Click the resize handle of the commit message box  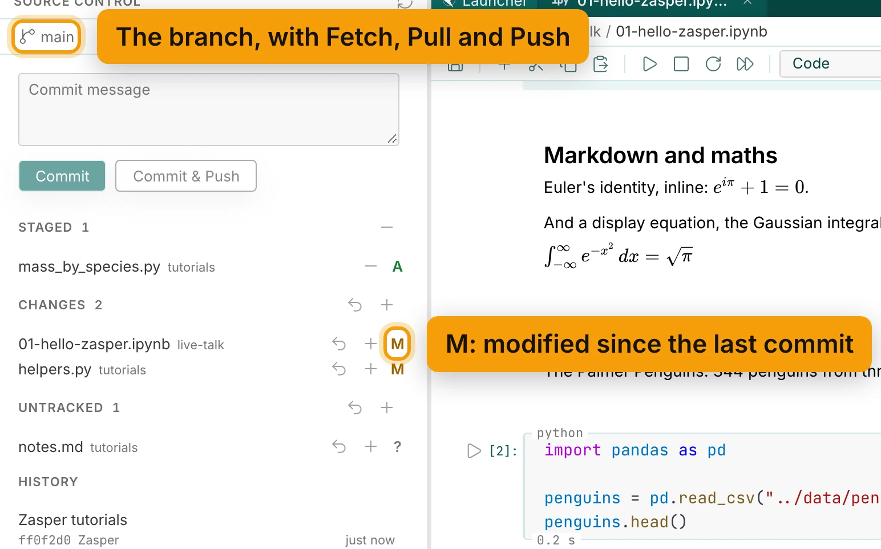pos(392,139)
